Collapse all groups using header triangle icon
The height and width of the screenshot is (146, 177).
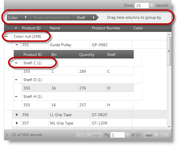tap(16, 28)
